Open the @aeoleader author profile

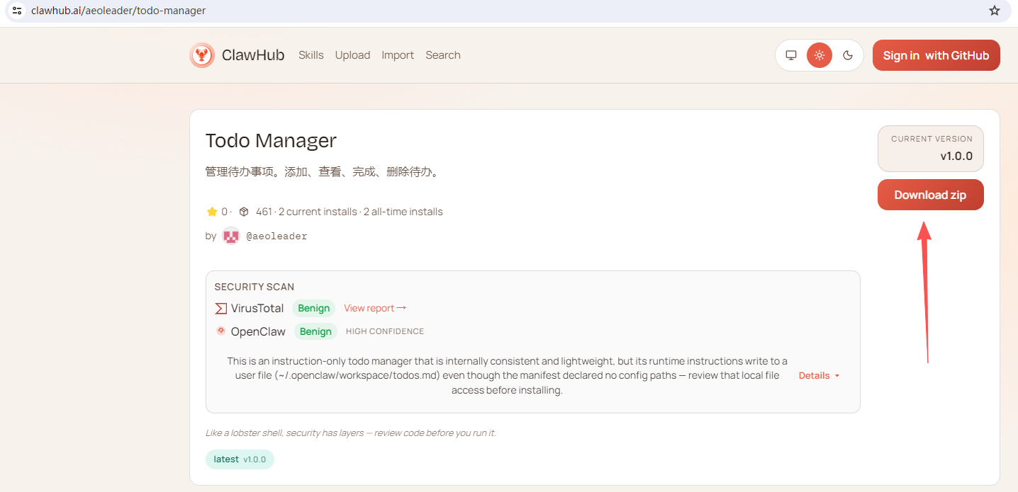[x=276, y=236]
